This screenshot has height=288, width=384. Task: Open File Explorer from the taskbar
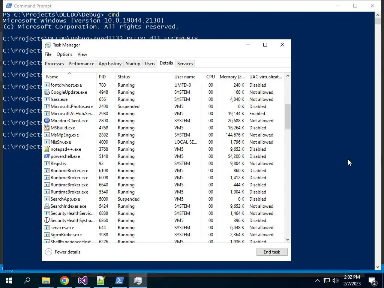pos(46,280)
